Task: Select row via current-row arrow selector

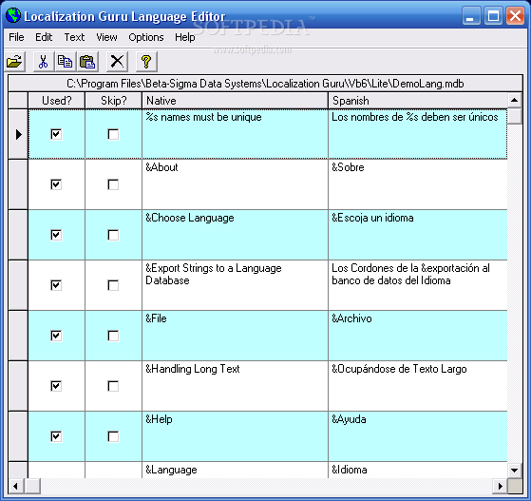Action: (18, 134)
